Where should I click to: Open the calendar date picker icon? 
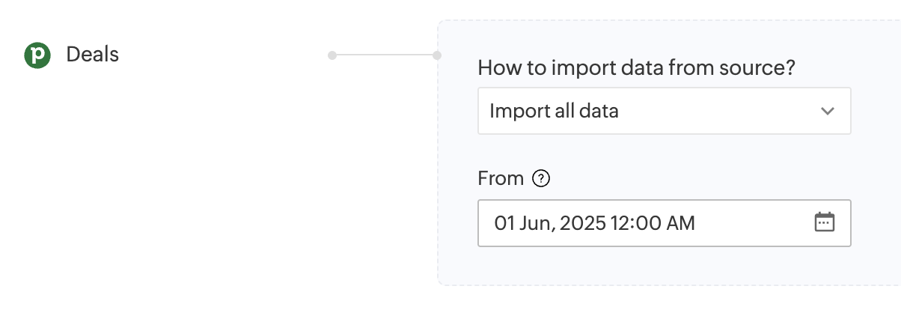click(824, 222)
